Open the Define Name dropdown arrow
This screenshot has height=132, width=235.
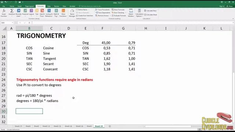pos(89,10)
